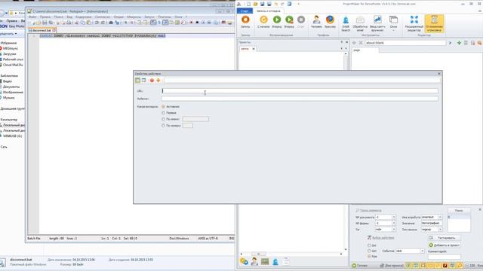Open the attribute name dropdown

pos(440,218)
